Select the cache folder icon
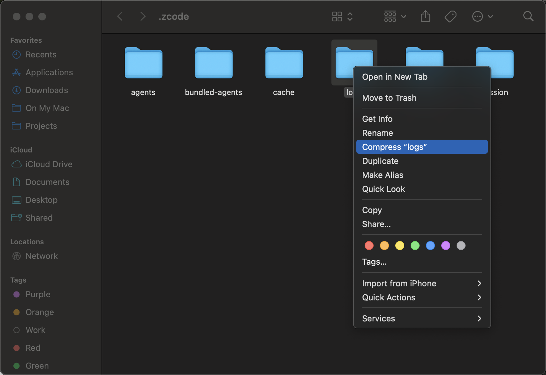The width and height of the screenshot is (546, 375). pyautogui.click(x=284, y=63)
